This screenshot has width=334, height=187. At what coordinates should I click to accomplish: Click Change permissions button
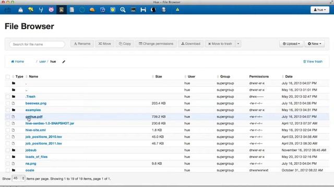click(156, 44)
